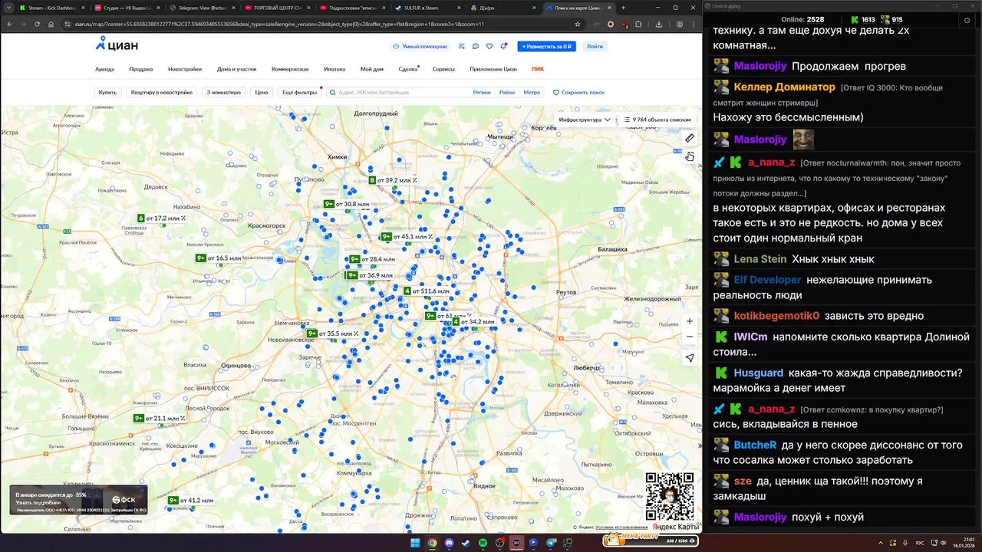The image size is (982, 552).
Task: Open the Купить deal type dropdown
Action: pos(107,92)
